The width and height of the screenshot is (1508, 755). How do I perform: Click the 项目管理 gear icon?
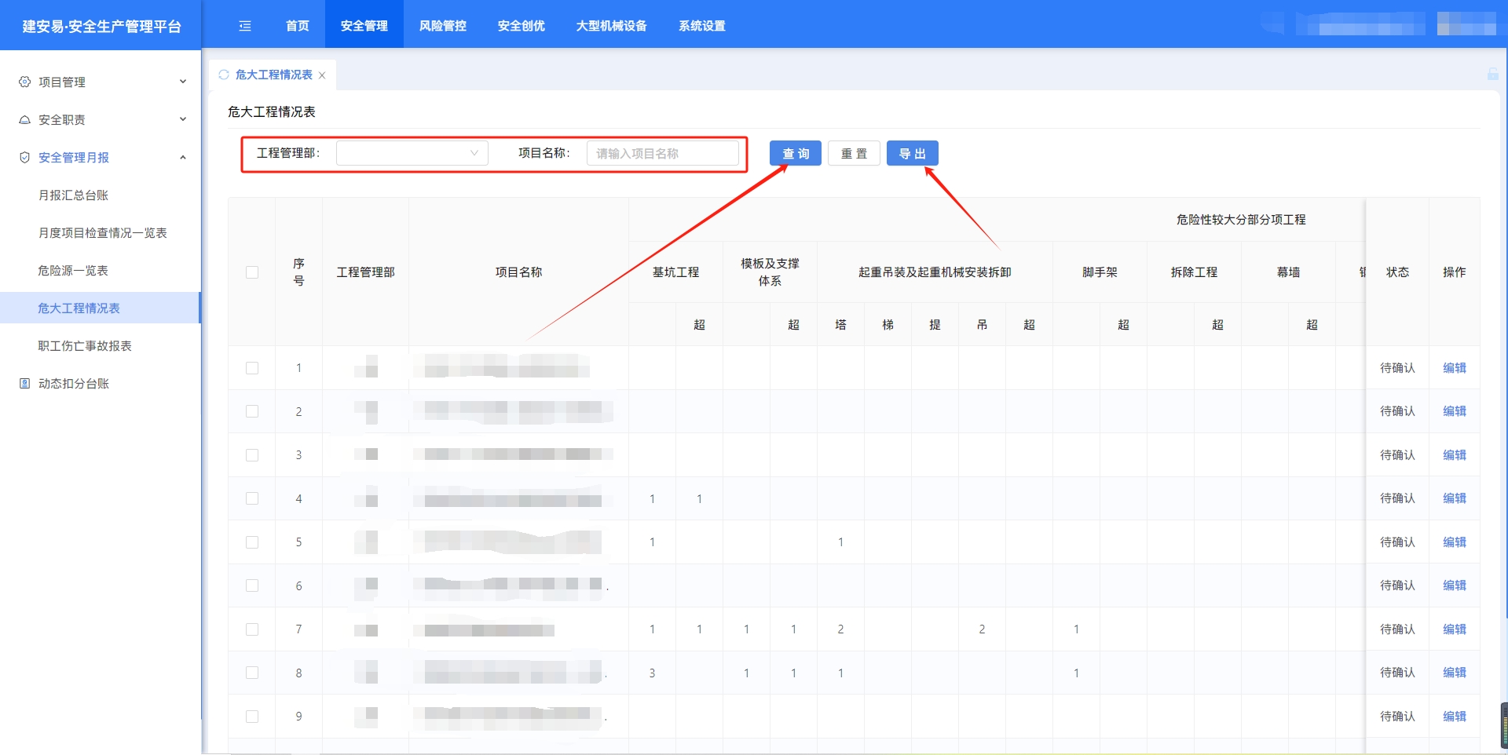(24, 82)
